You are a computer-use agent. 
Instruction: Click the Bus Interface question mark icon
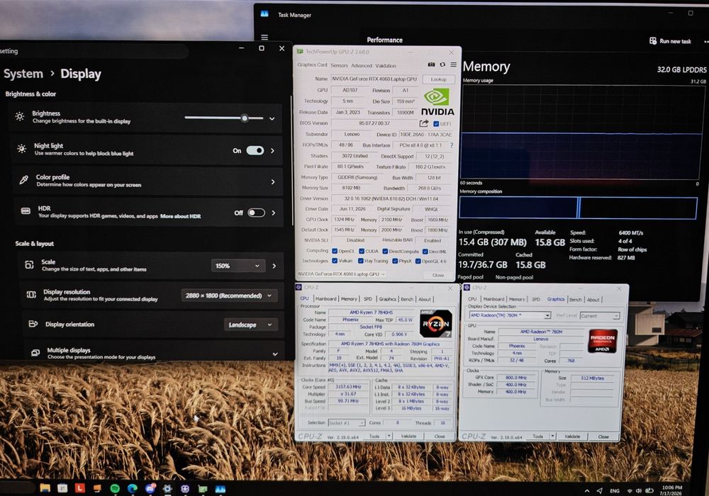click(451, 145)
